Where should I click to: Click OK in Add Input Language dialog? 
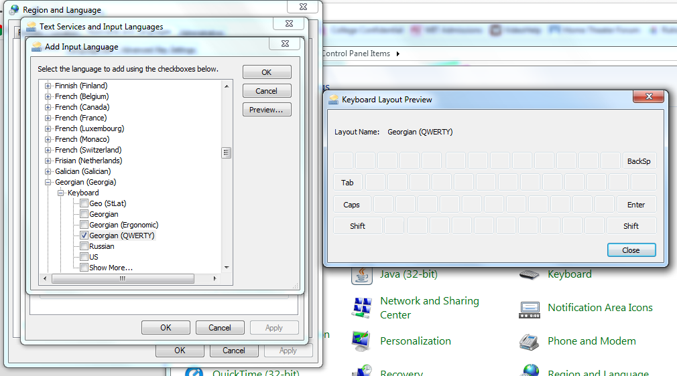click(267, 72)
